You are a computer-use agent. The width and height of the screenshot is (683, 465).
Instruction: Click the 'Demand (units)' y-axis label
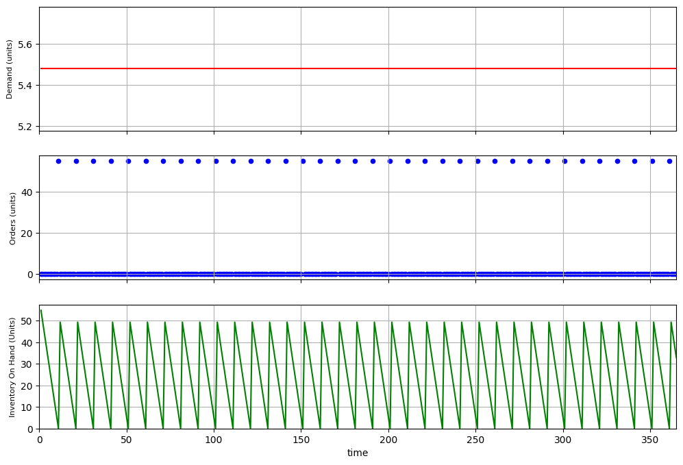point(10,69)
